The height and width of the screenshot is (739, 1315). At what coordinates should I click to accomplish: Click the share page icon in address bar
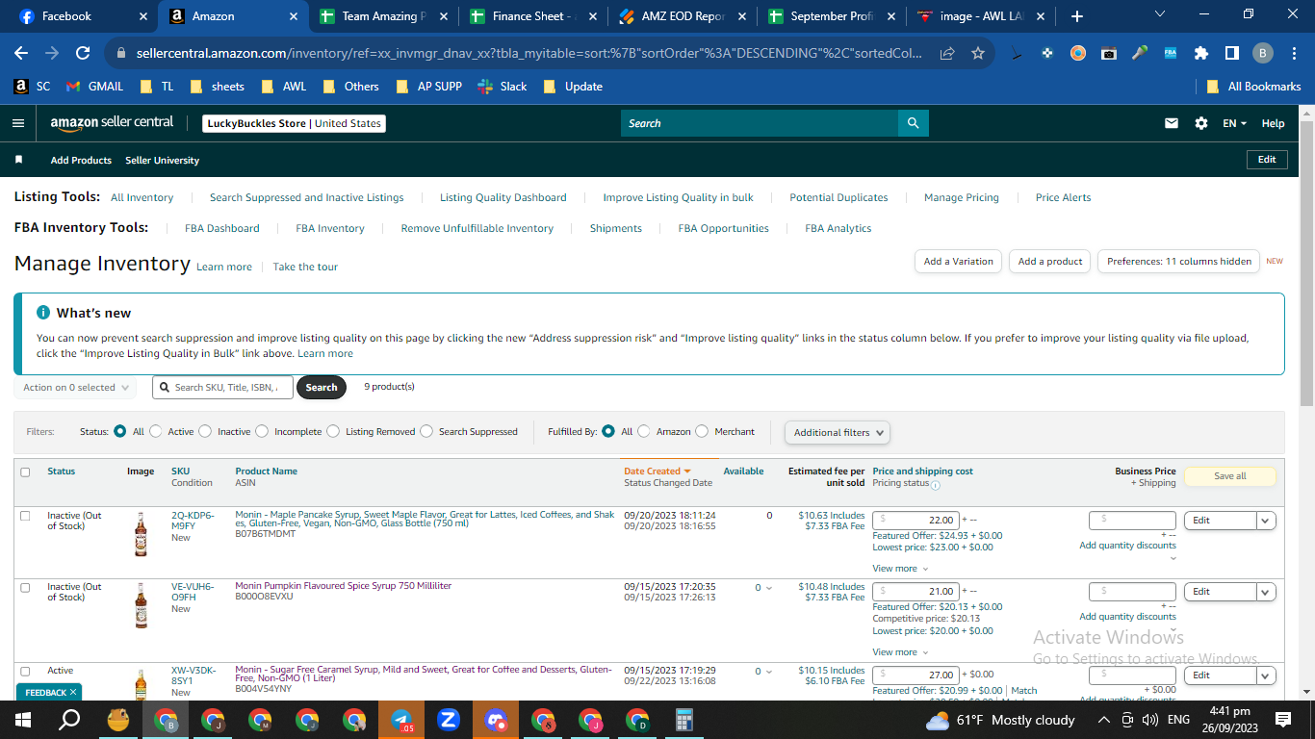click(948, 54)
